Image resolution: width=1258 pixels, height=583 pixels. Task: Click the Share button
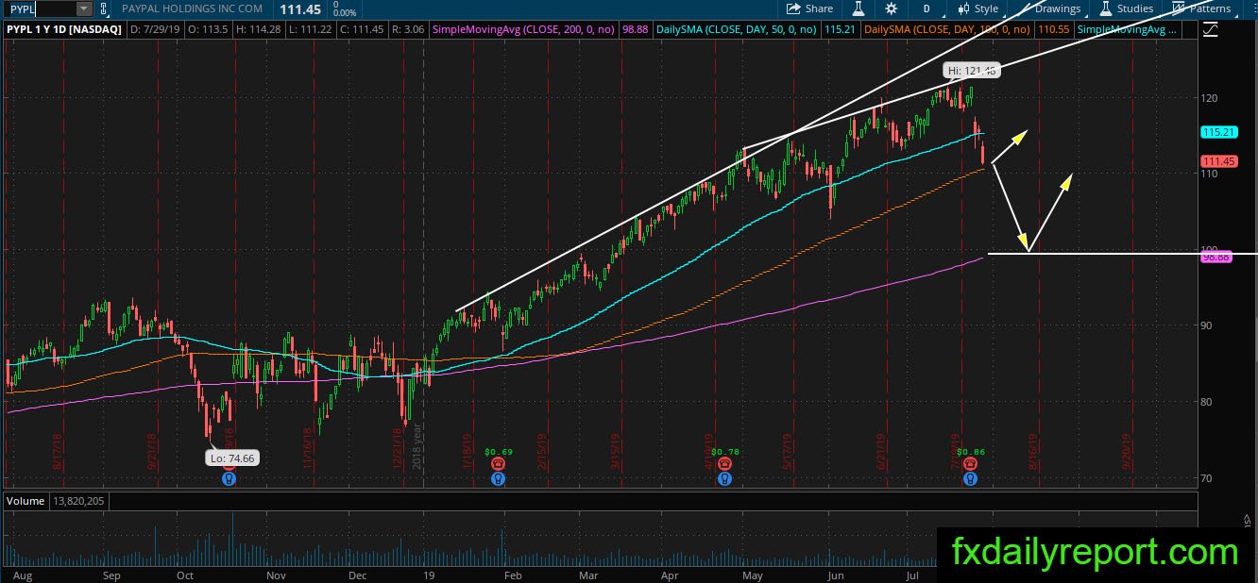click(x=811, y=8)
